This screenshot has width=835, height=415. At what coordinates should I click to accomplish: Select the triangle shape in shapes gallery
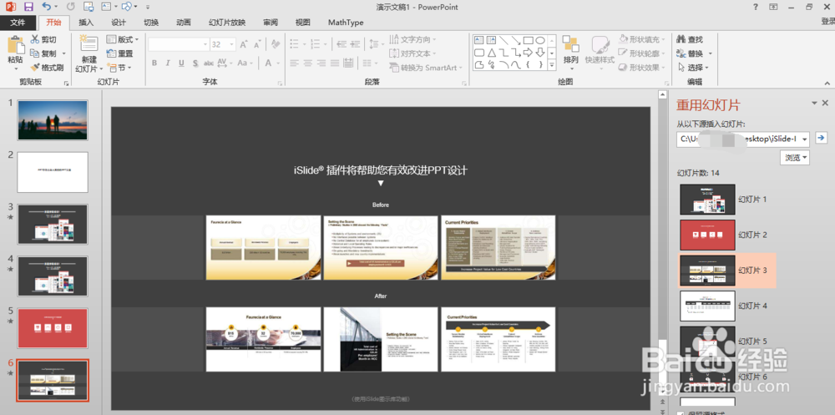pos(492,53)
